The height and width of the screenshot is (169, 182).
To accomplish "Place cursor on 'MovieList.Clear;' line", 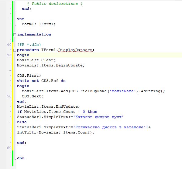I will click(36, 60).
